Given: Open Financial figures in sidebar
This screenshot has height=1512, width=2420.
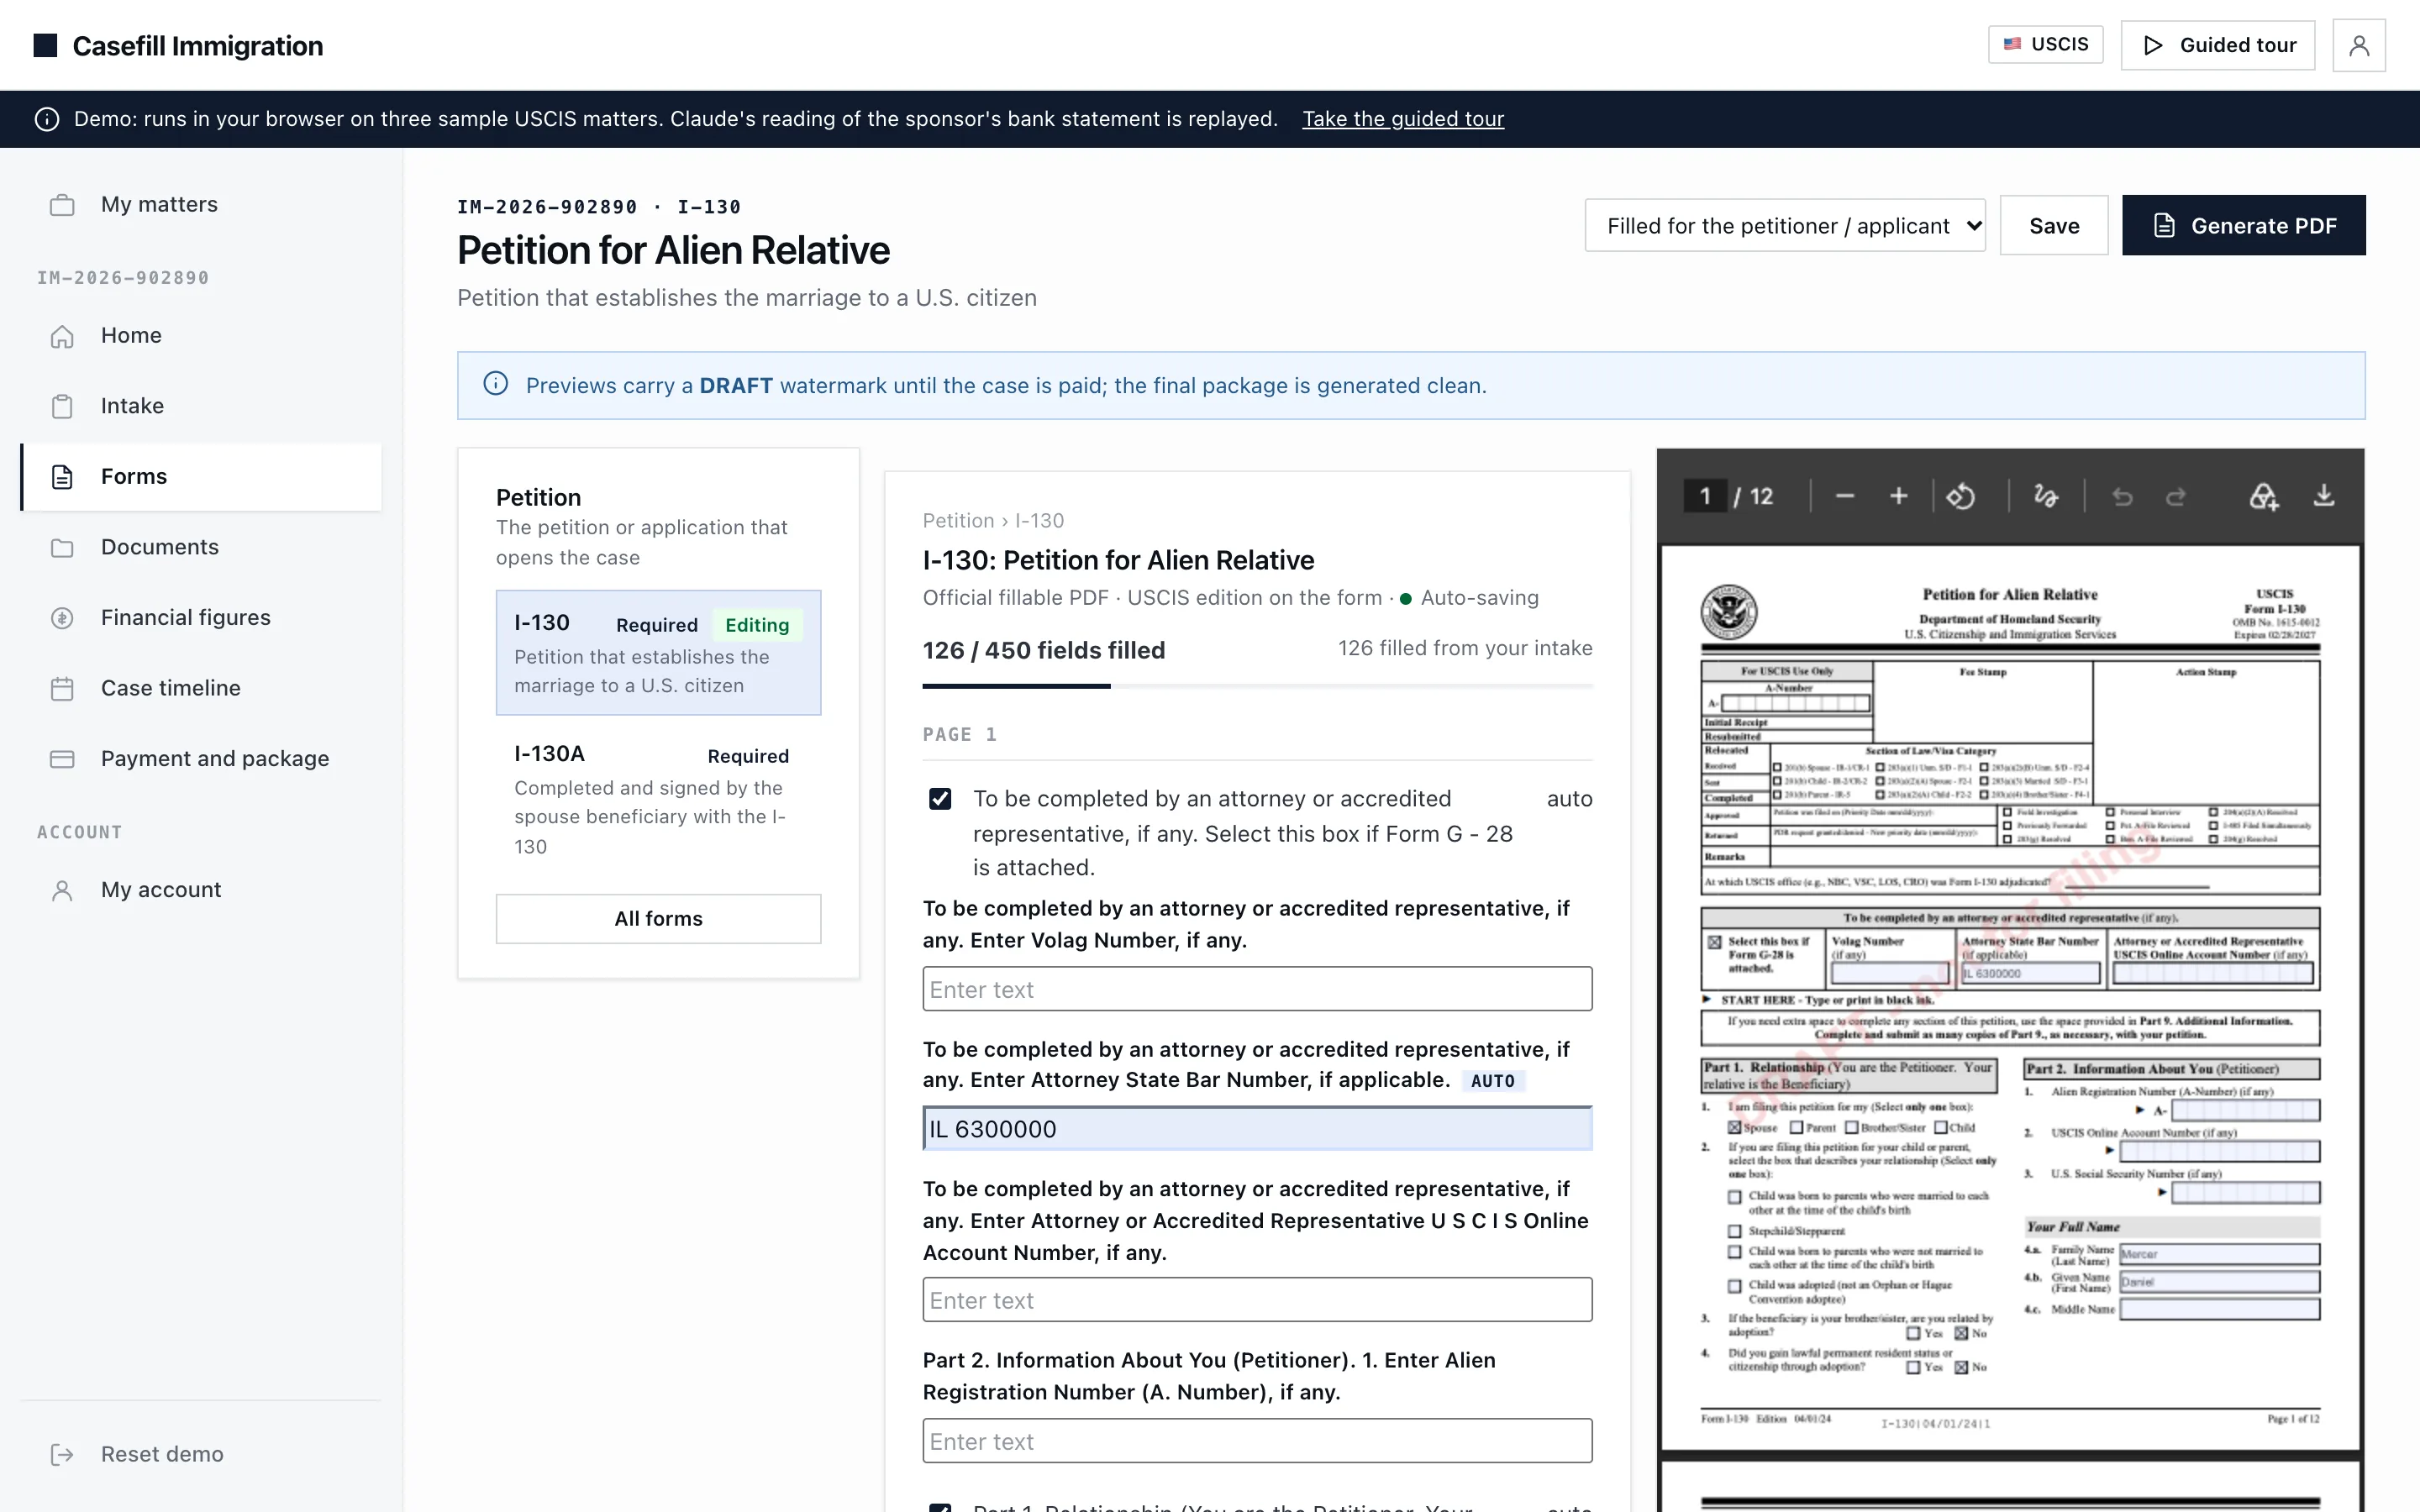Looking at the screenshot, I should (201, 617).
